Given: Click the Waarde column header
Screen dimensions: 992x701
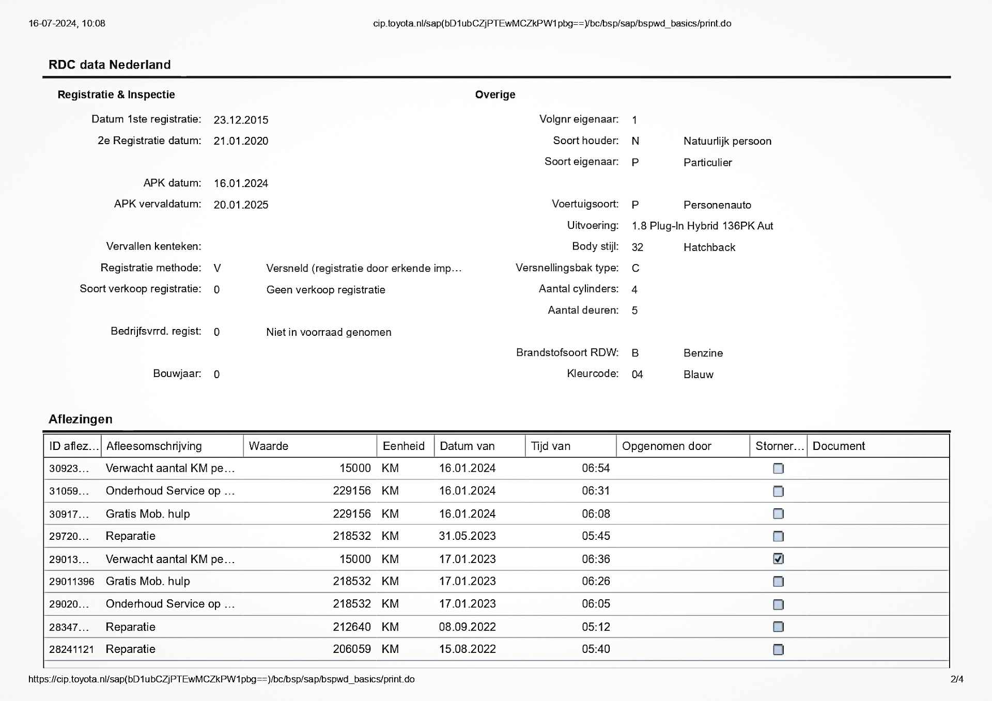Looking at the screenshot, I should pos(310,446).
